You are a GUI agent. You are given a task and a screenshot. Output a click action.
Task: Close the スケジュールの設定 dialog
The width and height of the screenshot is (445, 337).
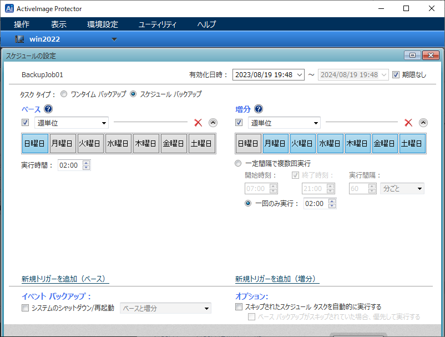tap(431, 55)
